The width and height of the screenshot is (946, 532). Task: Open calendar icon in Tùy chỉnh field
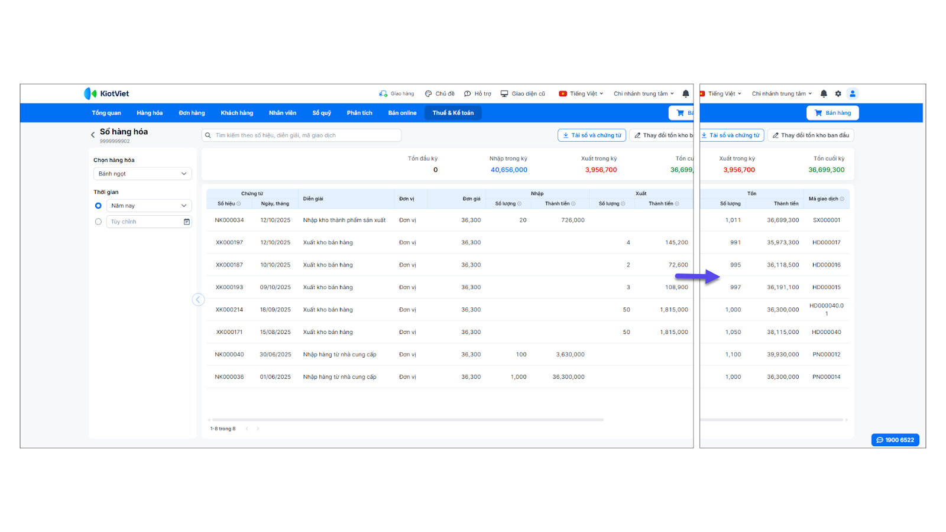click(186, 222)
